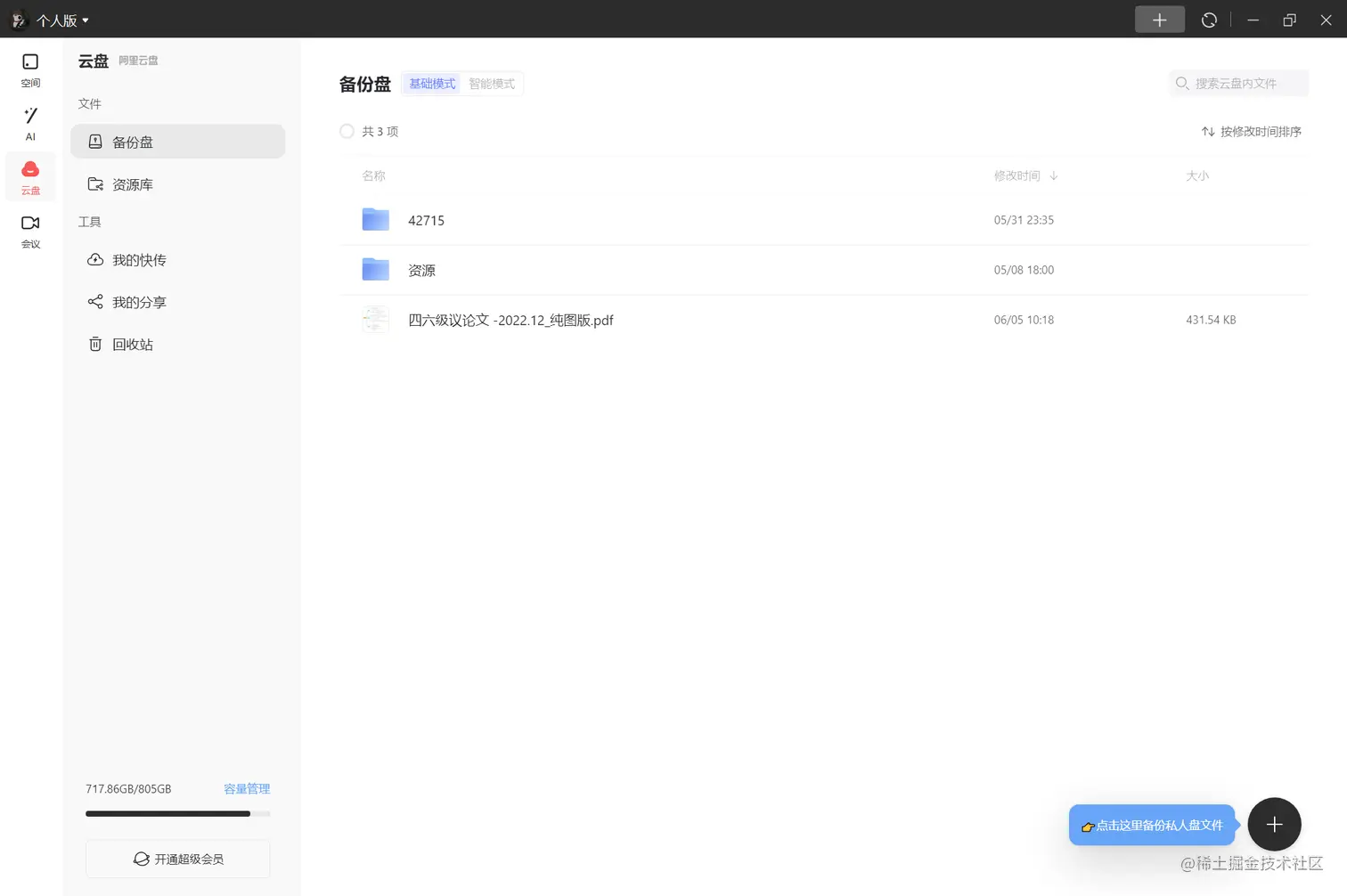Open the AI assistant sidebar icon
The height and width of the screenshot is (896, 1347).
30,124
